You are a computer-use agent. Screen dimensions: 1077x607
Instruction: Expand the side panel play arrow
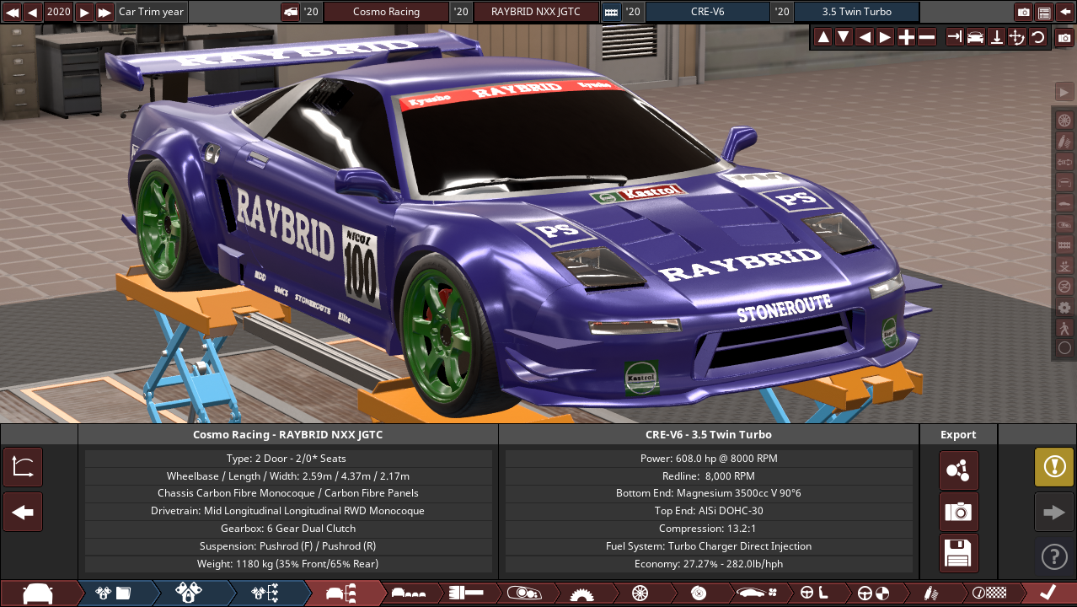point(1064,91)
